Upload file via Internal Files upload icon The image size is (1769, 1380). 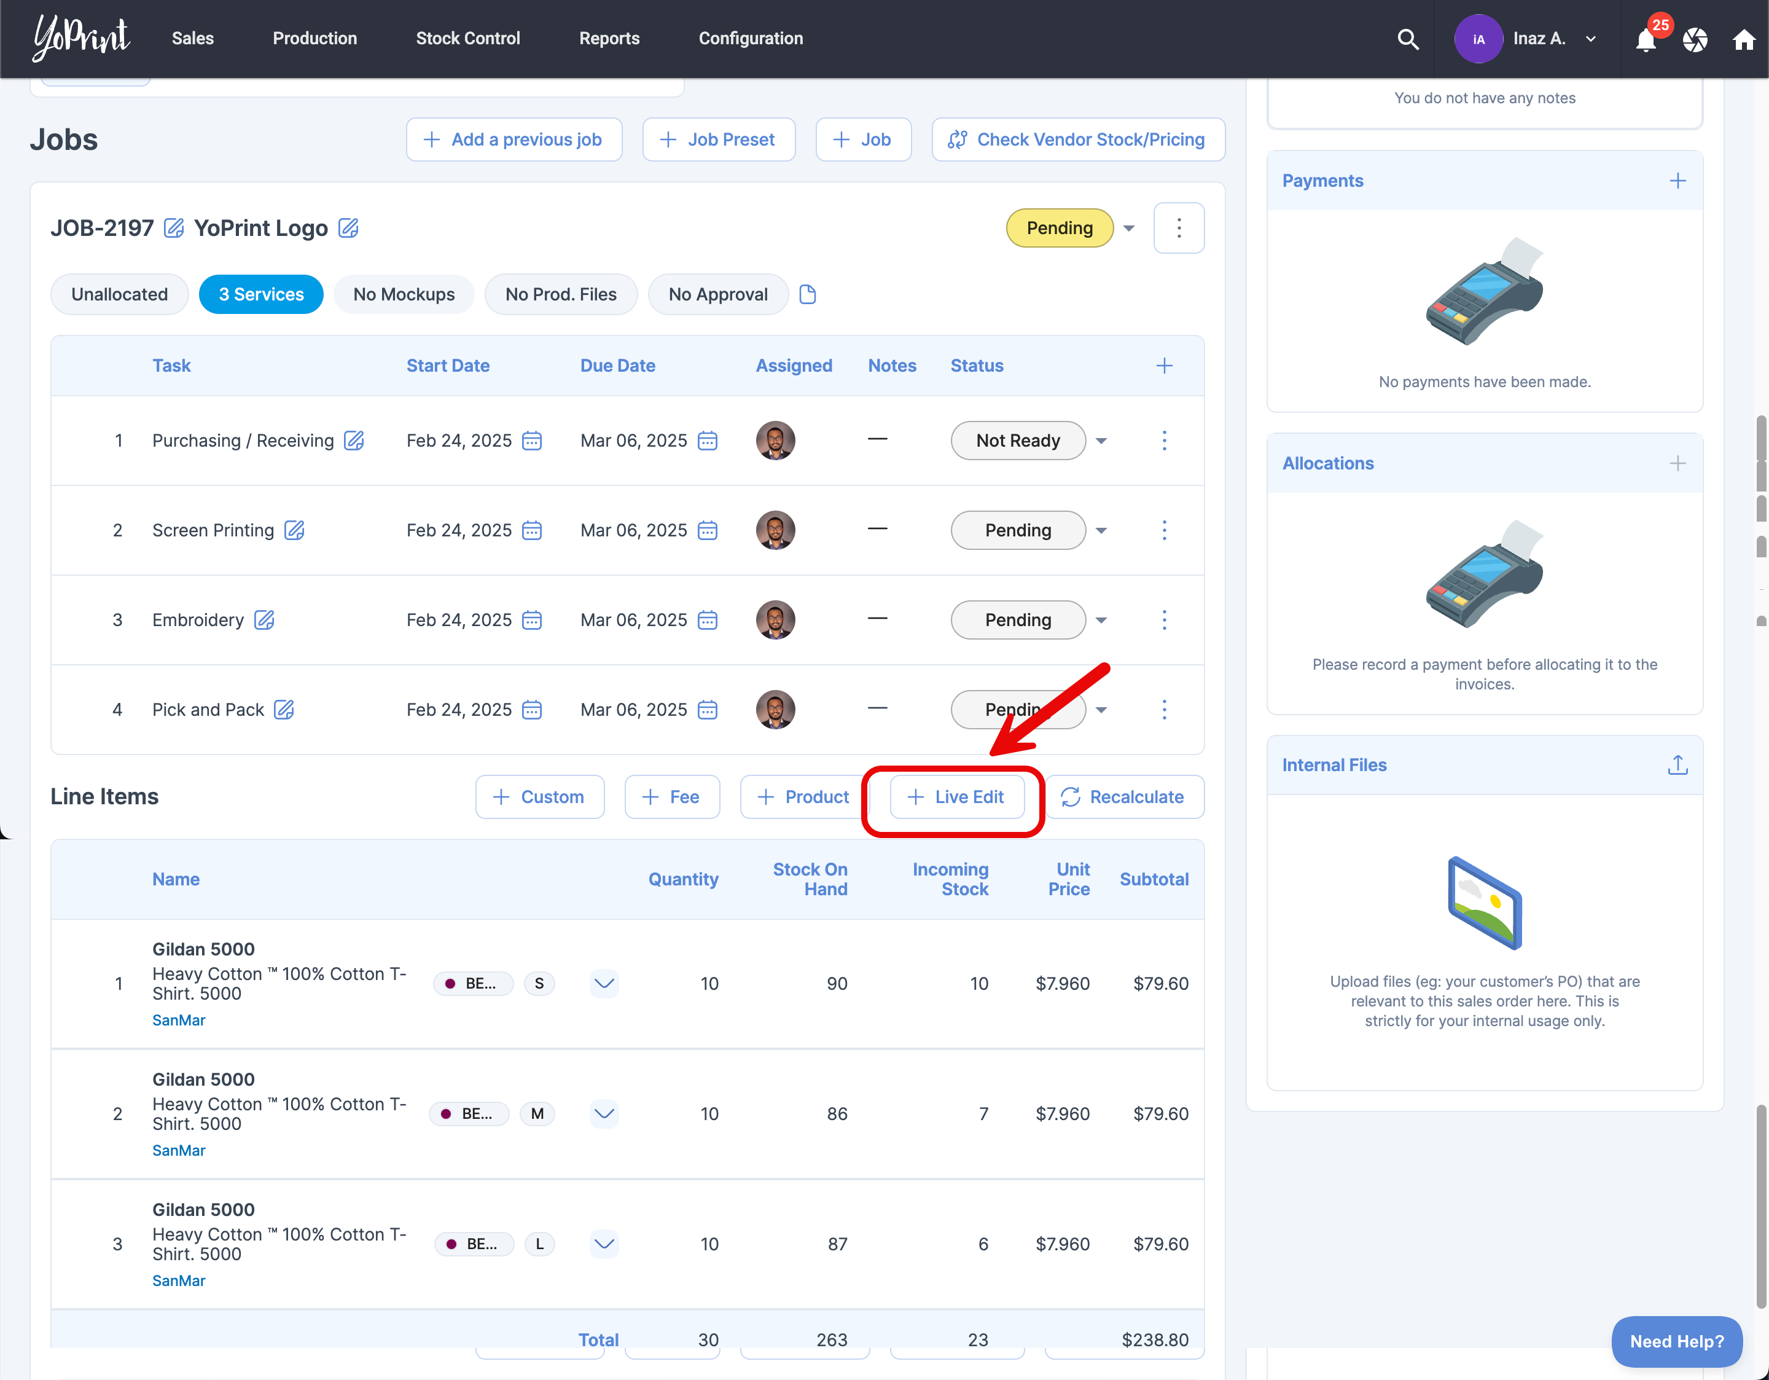1677,764
